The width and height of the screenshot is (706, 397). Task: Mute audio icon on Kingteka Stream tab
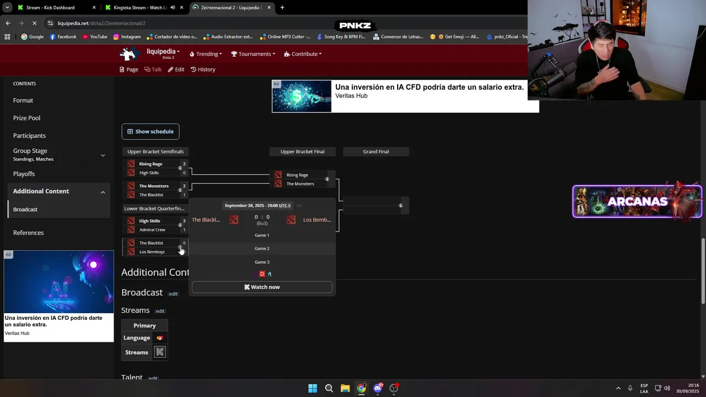point(173,8)
